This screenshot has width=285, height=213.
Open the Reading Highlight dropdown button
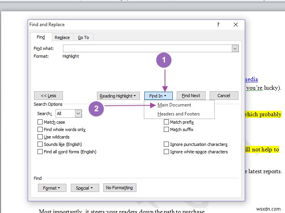[x=118, y=96]
